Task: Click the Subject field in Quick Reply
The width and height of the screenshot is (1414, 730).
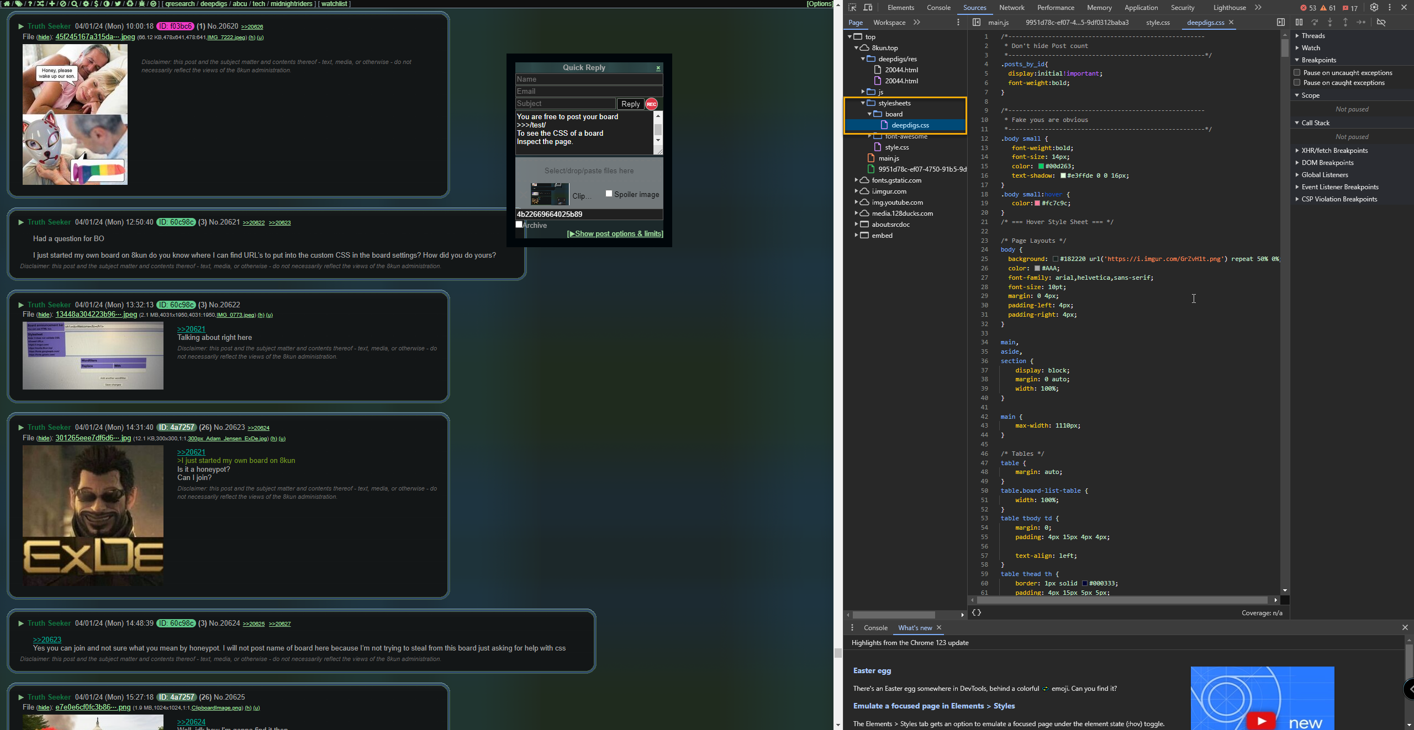Action: point(565,103)
